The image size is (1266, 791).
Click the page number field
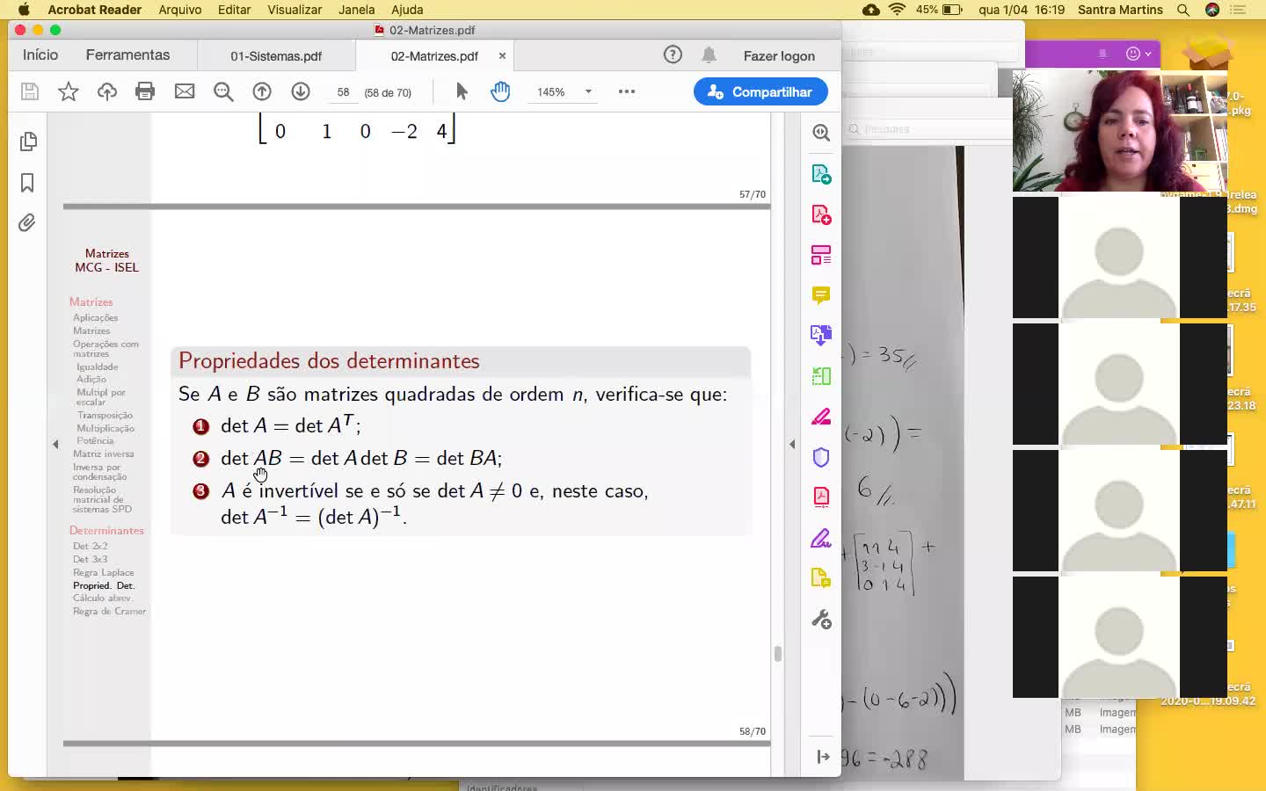coord(343,92)
